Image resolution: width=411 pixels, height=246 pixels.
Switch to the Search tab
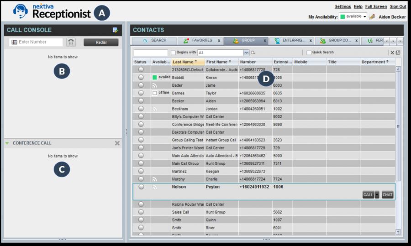click(x=154, y=41)
